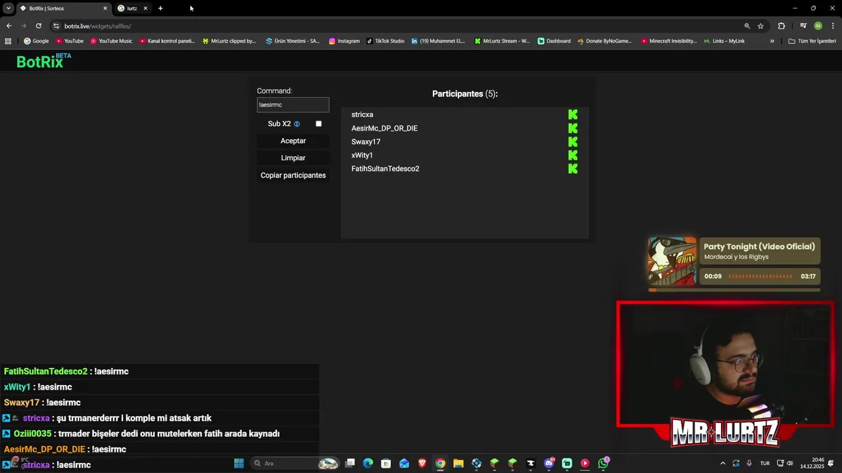Select participant Swaxy17 in list
The height and width of the screenshot is (473, 842).
coord(366,142)
